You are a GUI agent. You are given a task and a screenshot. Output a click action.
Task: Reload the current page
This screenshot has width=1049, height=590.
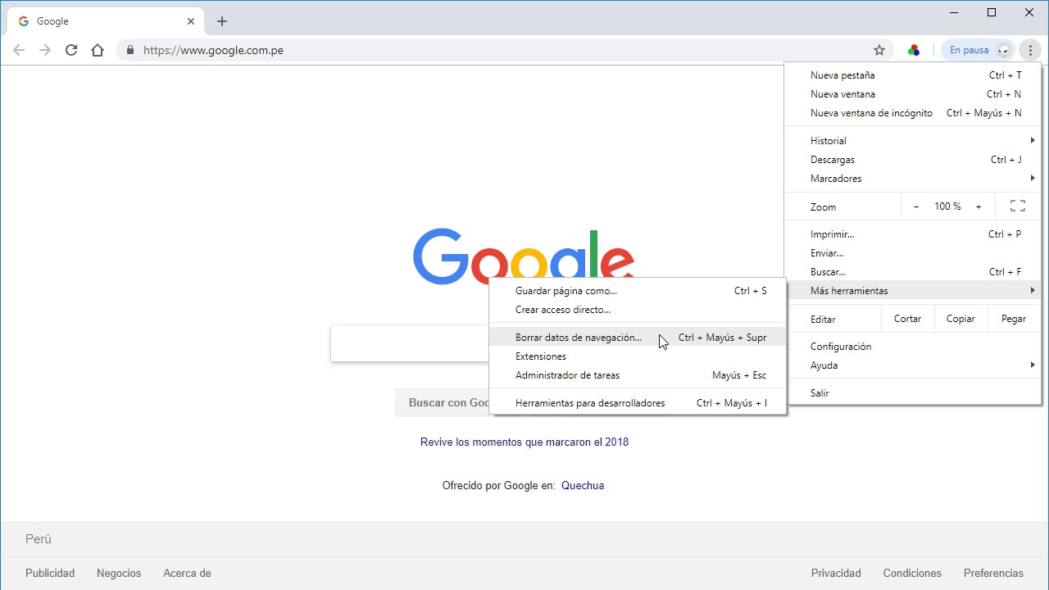(71, 50)
